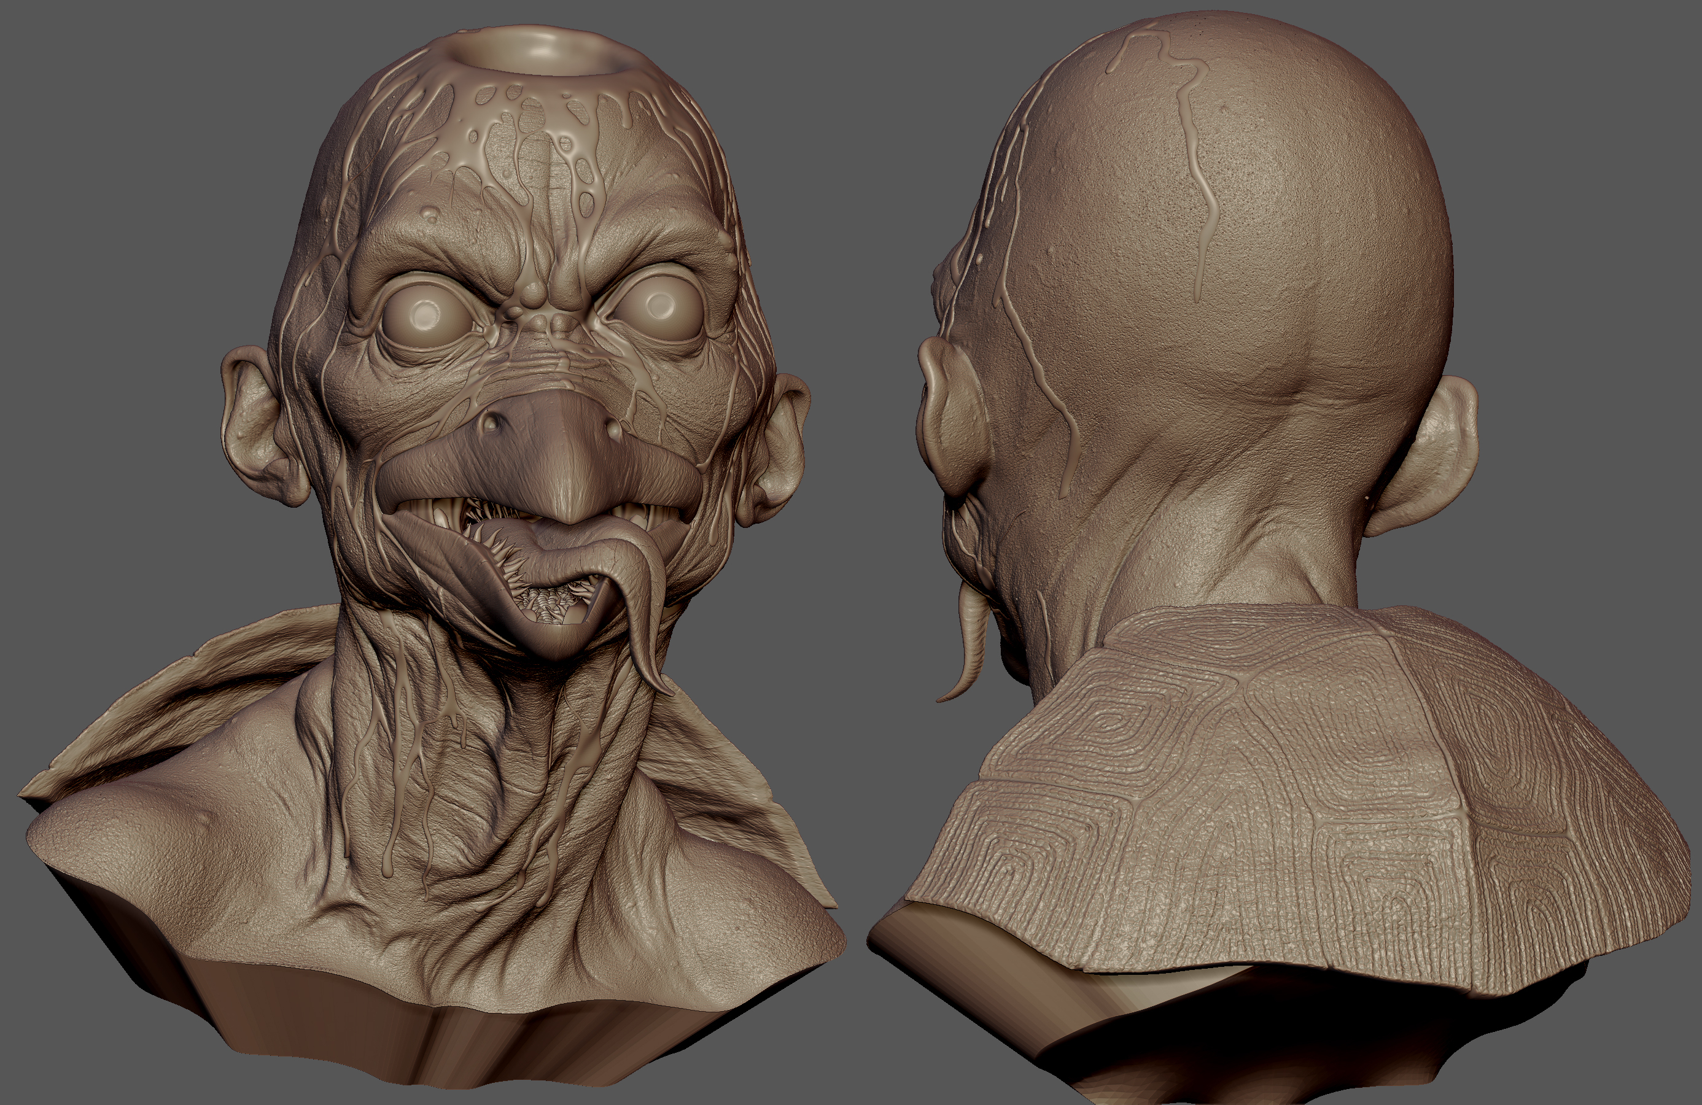Click the left nostril on the beak
Viewport: 1702px width, 1105px height.
(x=491, y=424)
